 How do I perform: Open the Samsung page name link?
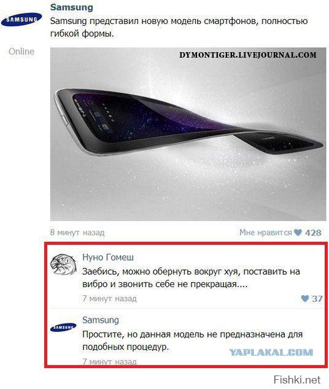click(x=72, y=7)
